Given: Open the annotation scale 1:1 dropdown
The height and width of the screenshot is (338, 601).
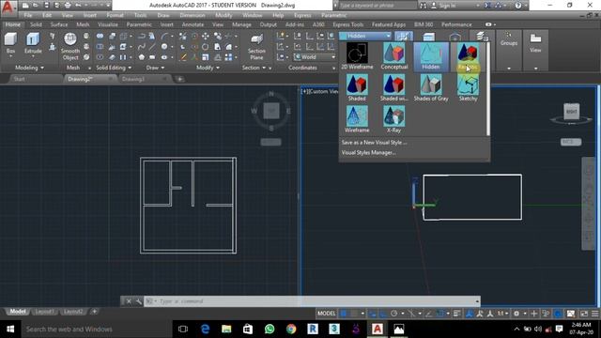Looking at the screenshot, I should click(x=502, y=314).
